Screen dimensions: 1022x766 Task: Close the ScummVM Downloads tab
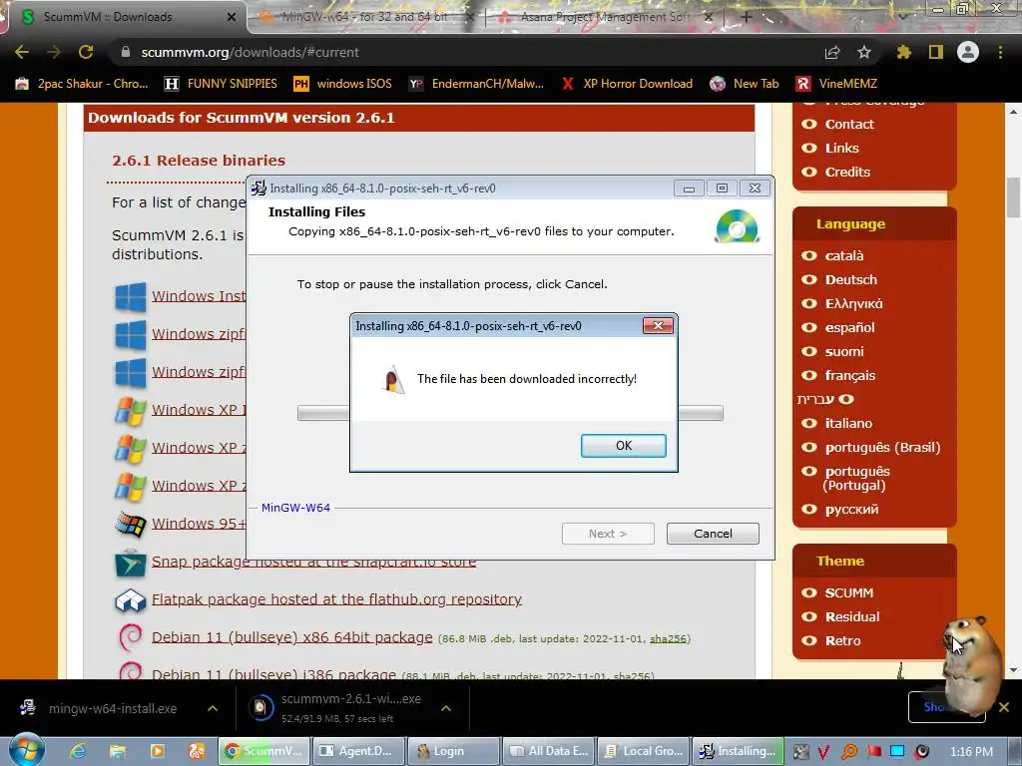(x=232, y=17)
